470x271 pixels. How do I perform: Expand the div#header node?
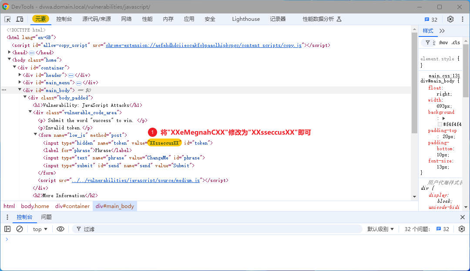20,75
